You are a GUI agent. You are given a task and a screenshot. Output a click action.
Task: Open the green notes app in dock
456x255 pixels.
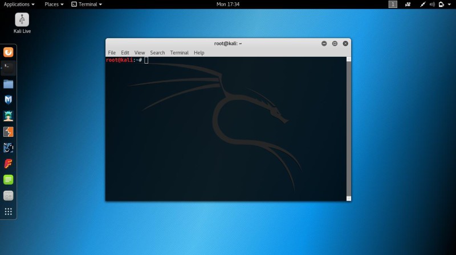pos(8,179)
